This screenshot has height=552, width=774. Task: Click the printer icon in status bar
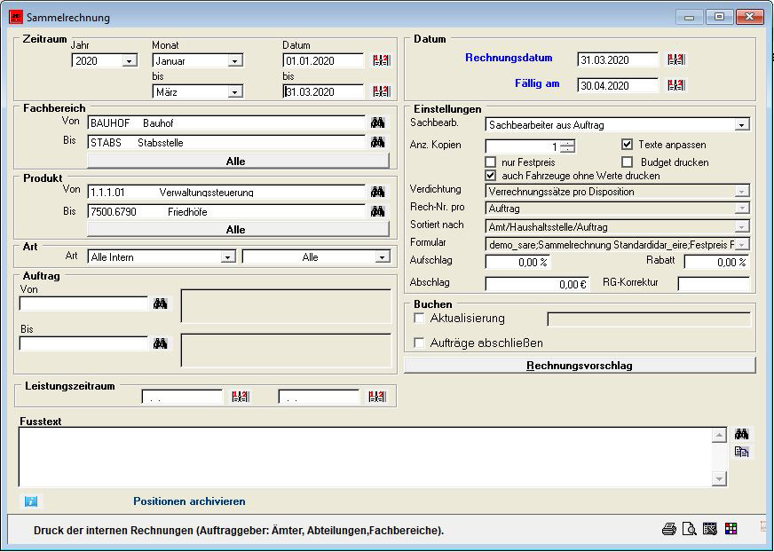[x=668, y=529]
